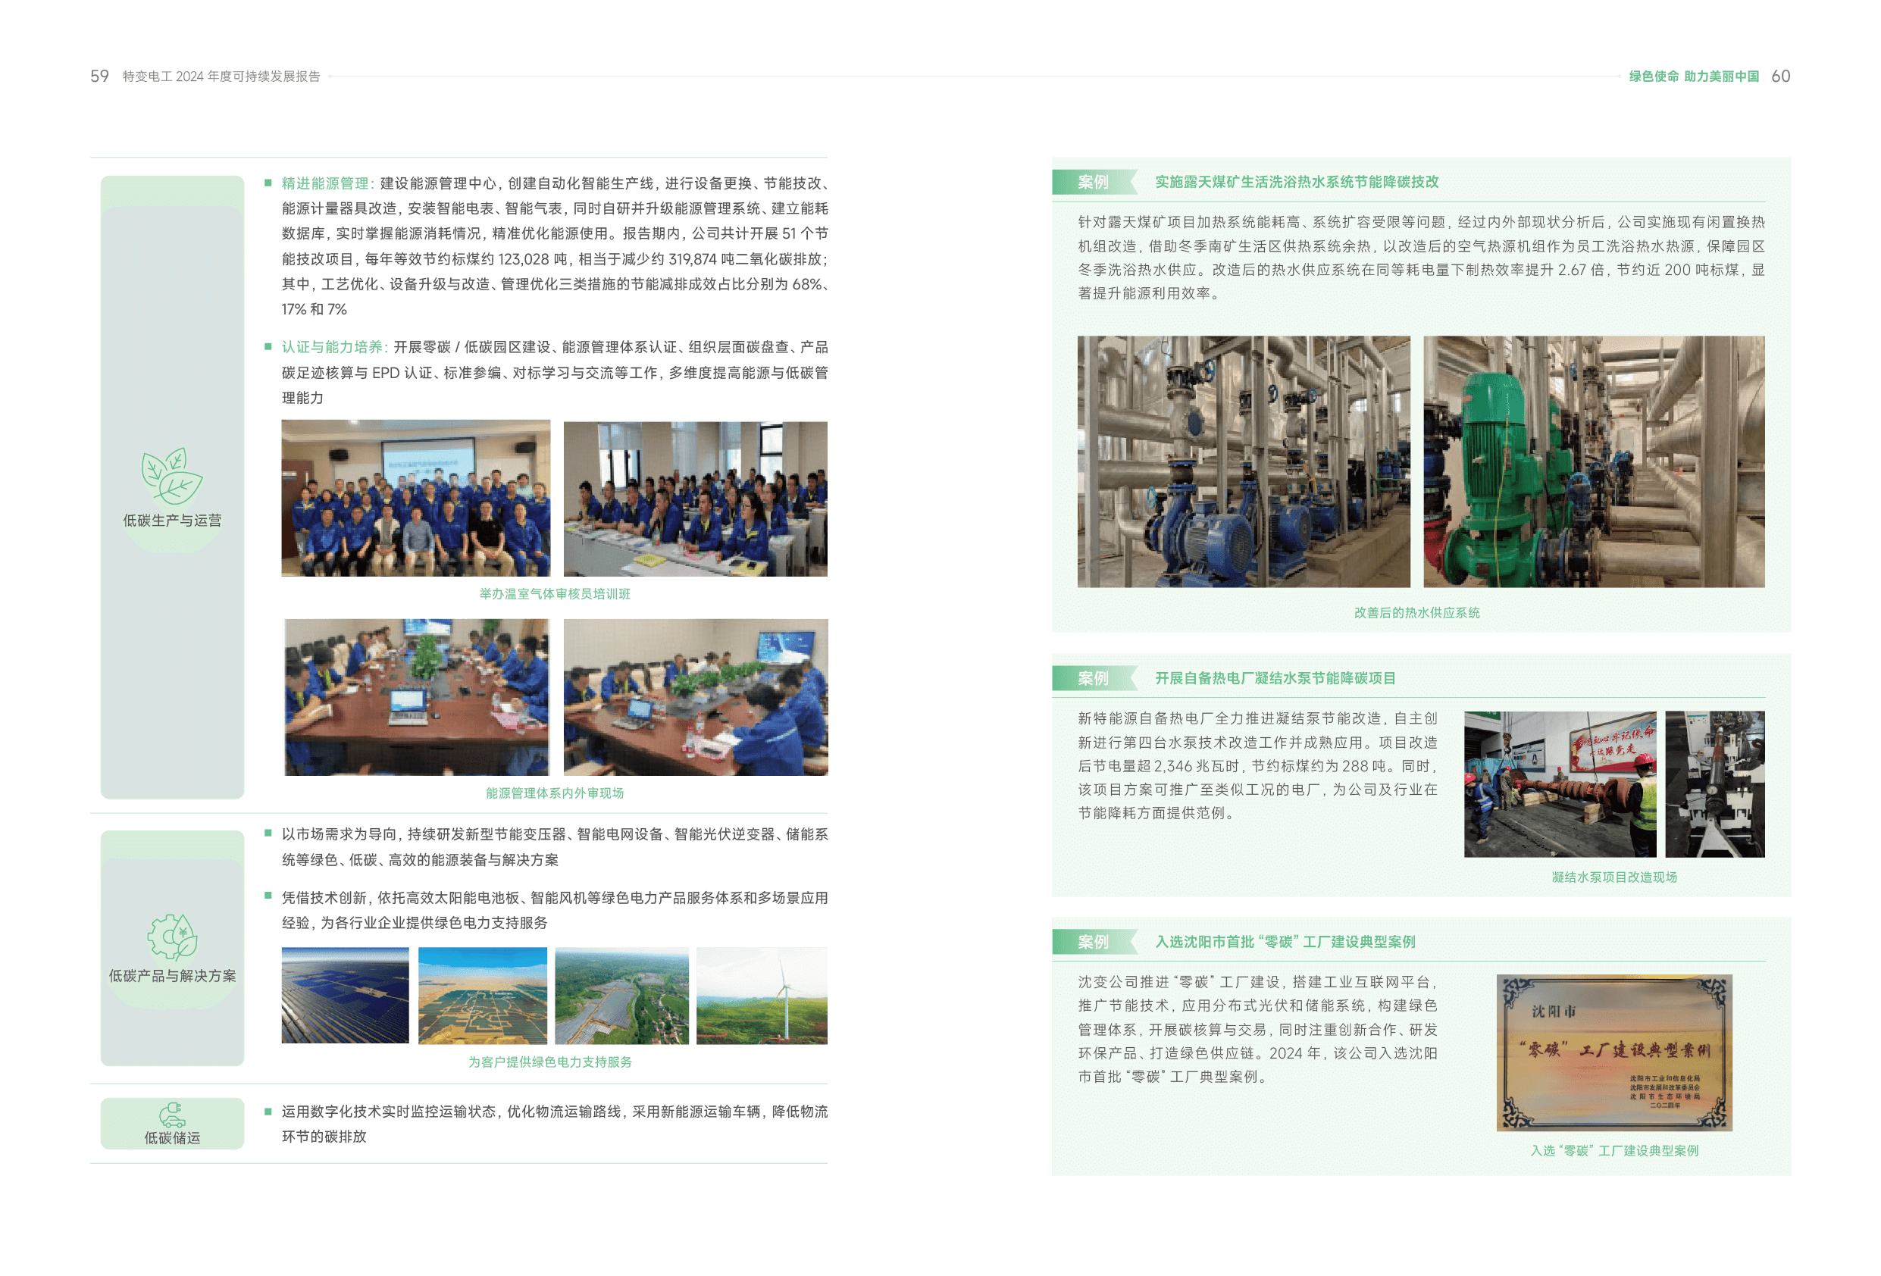Click header text 特变电工 2024 年度可持续发展报告
Viewport: 1881px width, 1276px height.
[x=221, y=76]
